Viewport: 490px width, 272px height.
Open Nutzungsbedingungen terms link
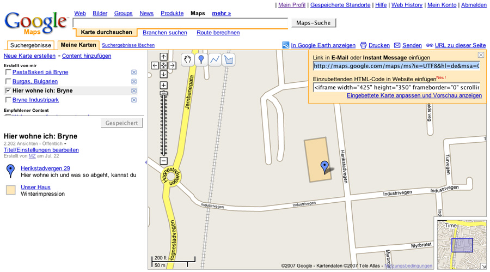[408, 266]
